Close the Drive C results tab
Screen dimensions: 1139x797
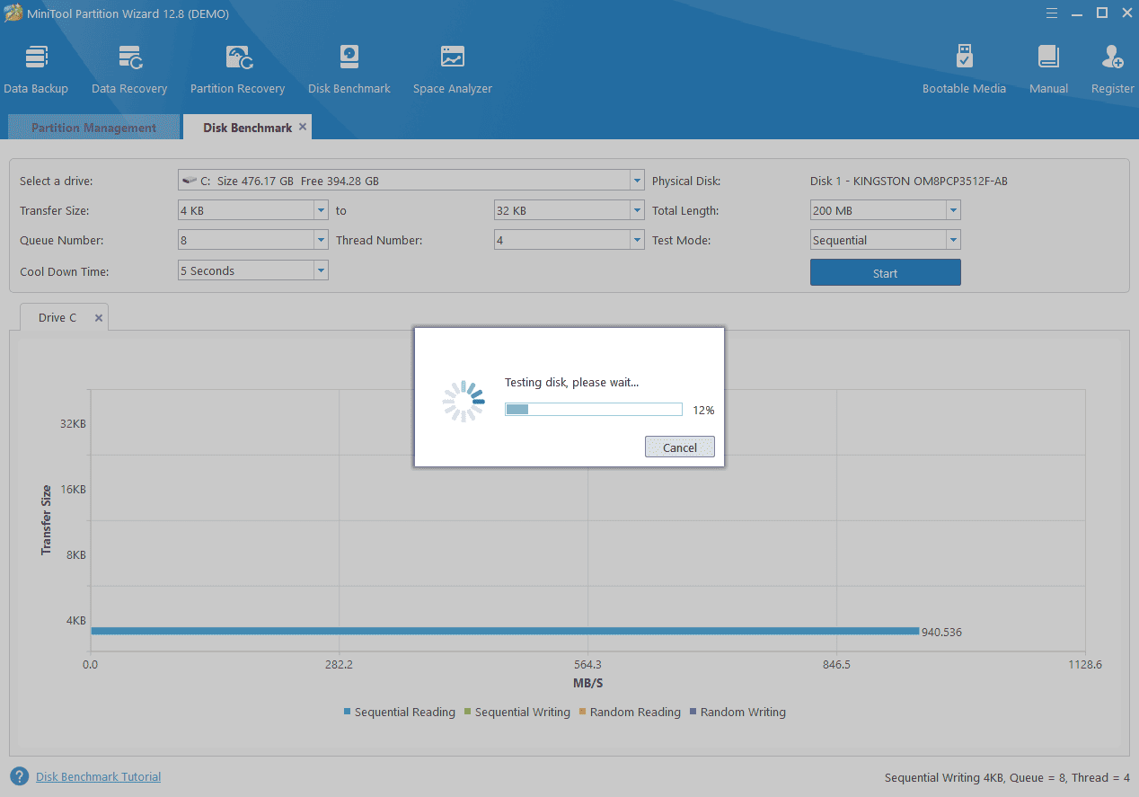[x=98, y=317]
